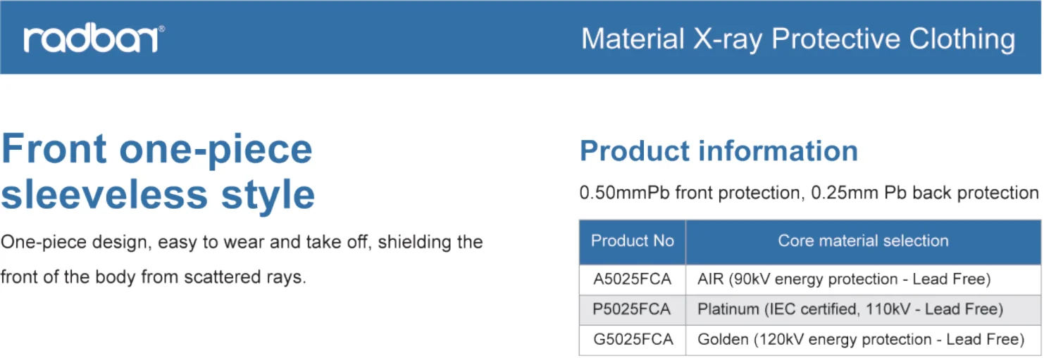Click product number P5025FCA
1044x358 pixels.
tap(632, 309)
